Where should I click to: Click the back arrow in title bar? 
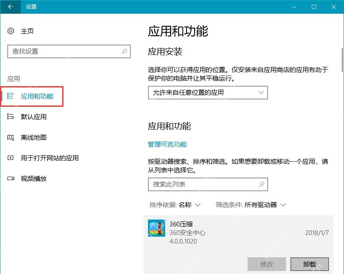10,7
